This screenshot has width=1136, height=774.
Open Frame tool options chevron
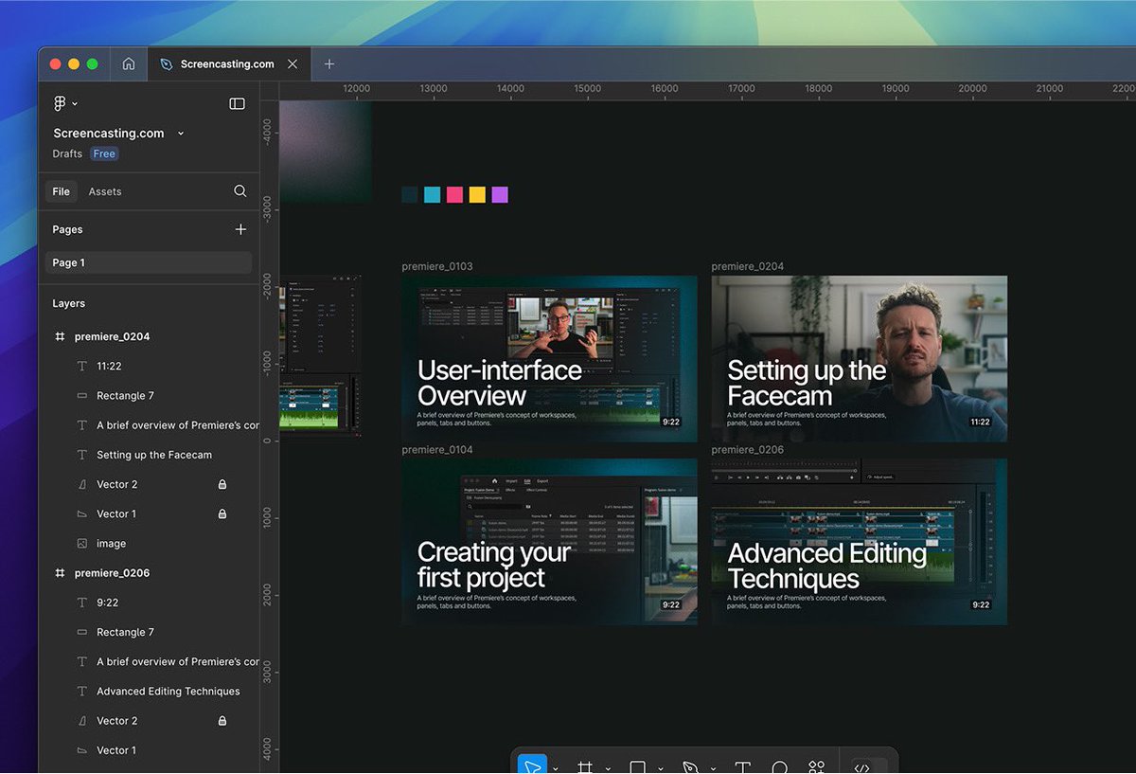pyautogui.click(x=608, y=768)
